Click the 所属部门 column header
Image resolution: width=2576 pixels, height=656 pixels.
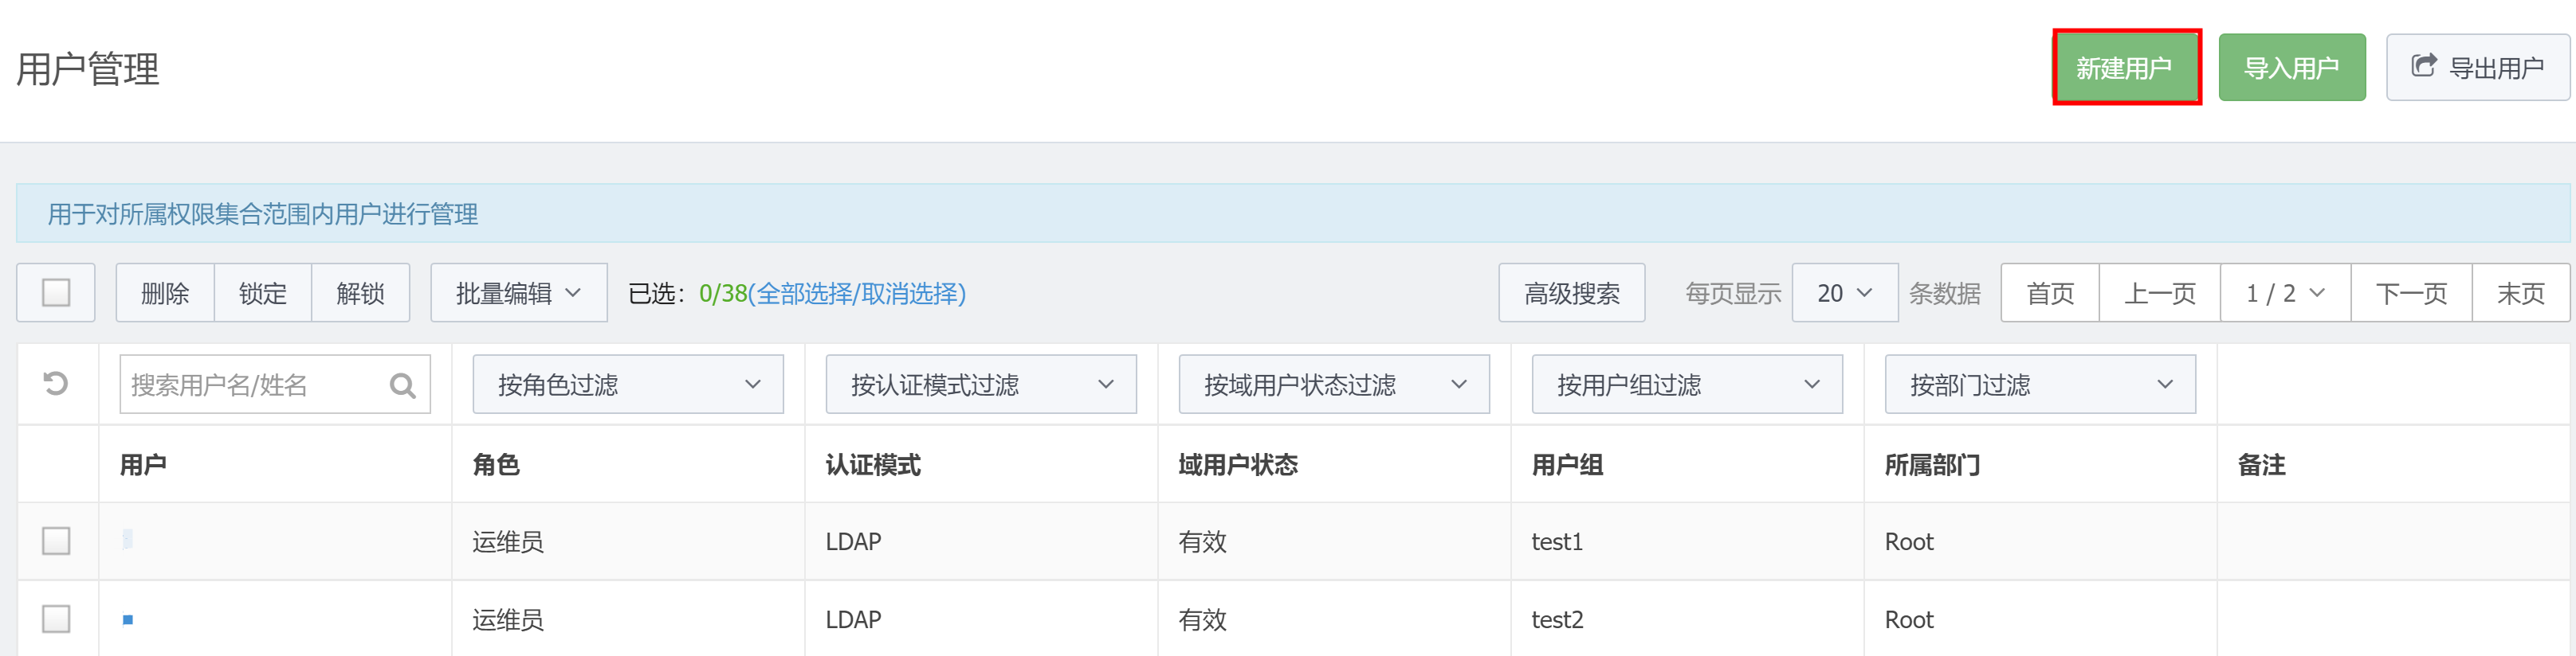tap(1932, 464)
